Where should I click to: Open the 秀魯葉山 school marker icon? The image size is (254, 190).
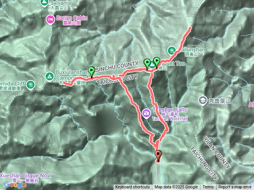pyautogui.click(x=202, y=101)
